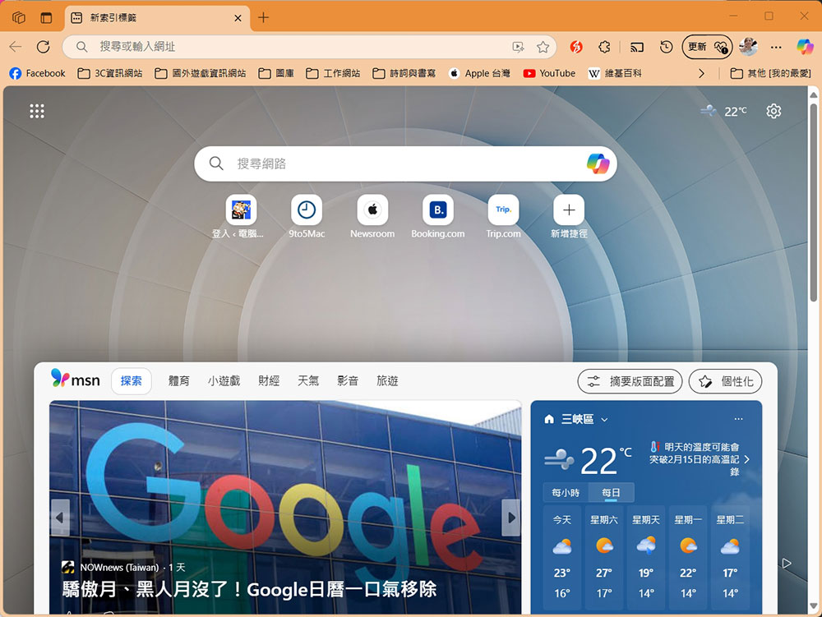Select the 小遊戲 feed tab

click(x=224, y=380)
